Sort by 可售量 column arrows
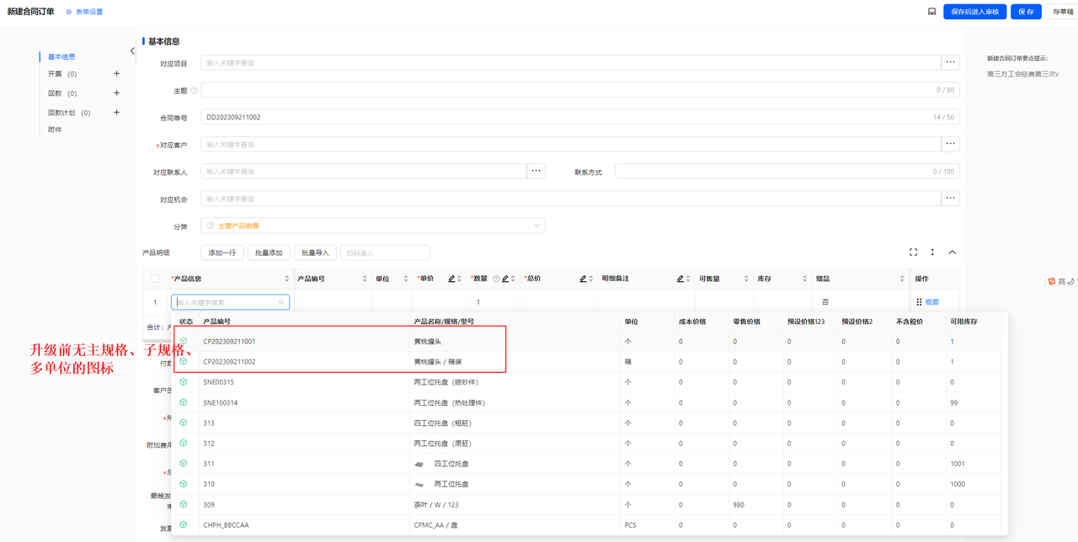 746,279
